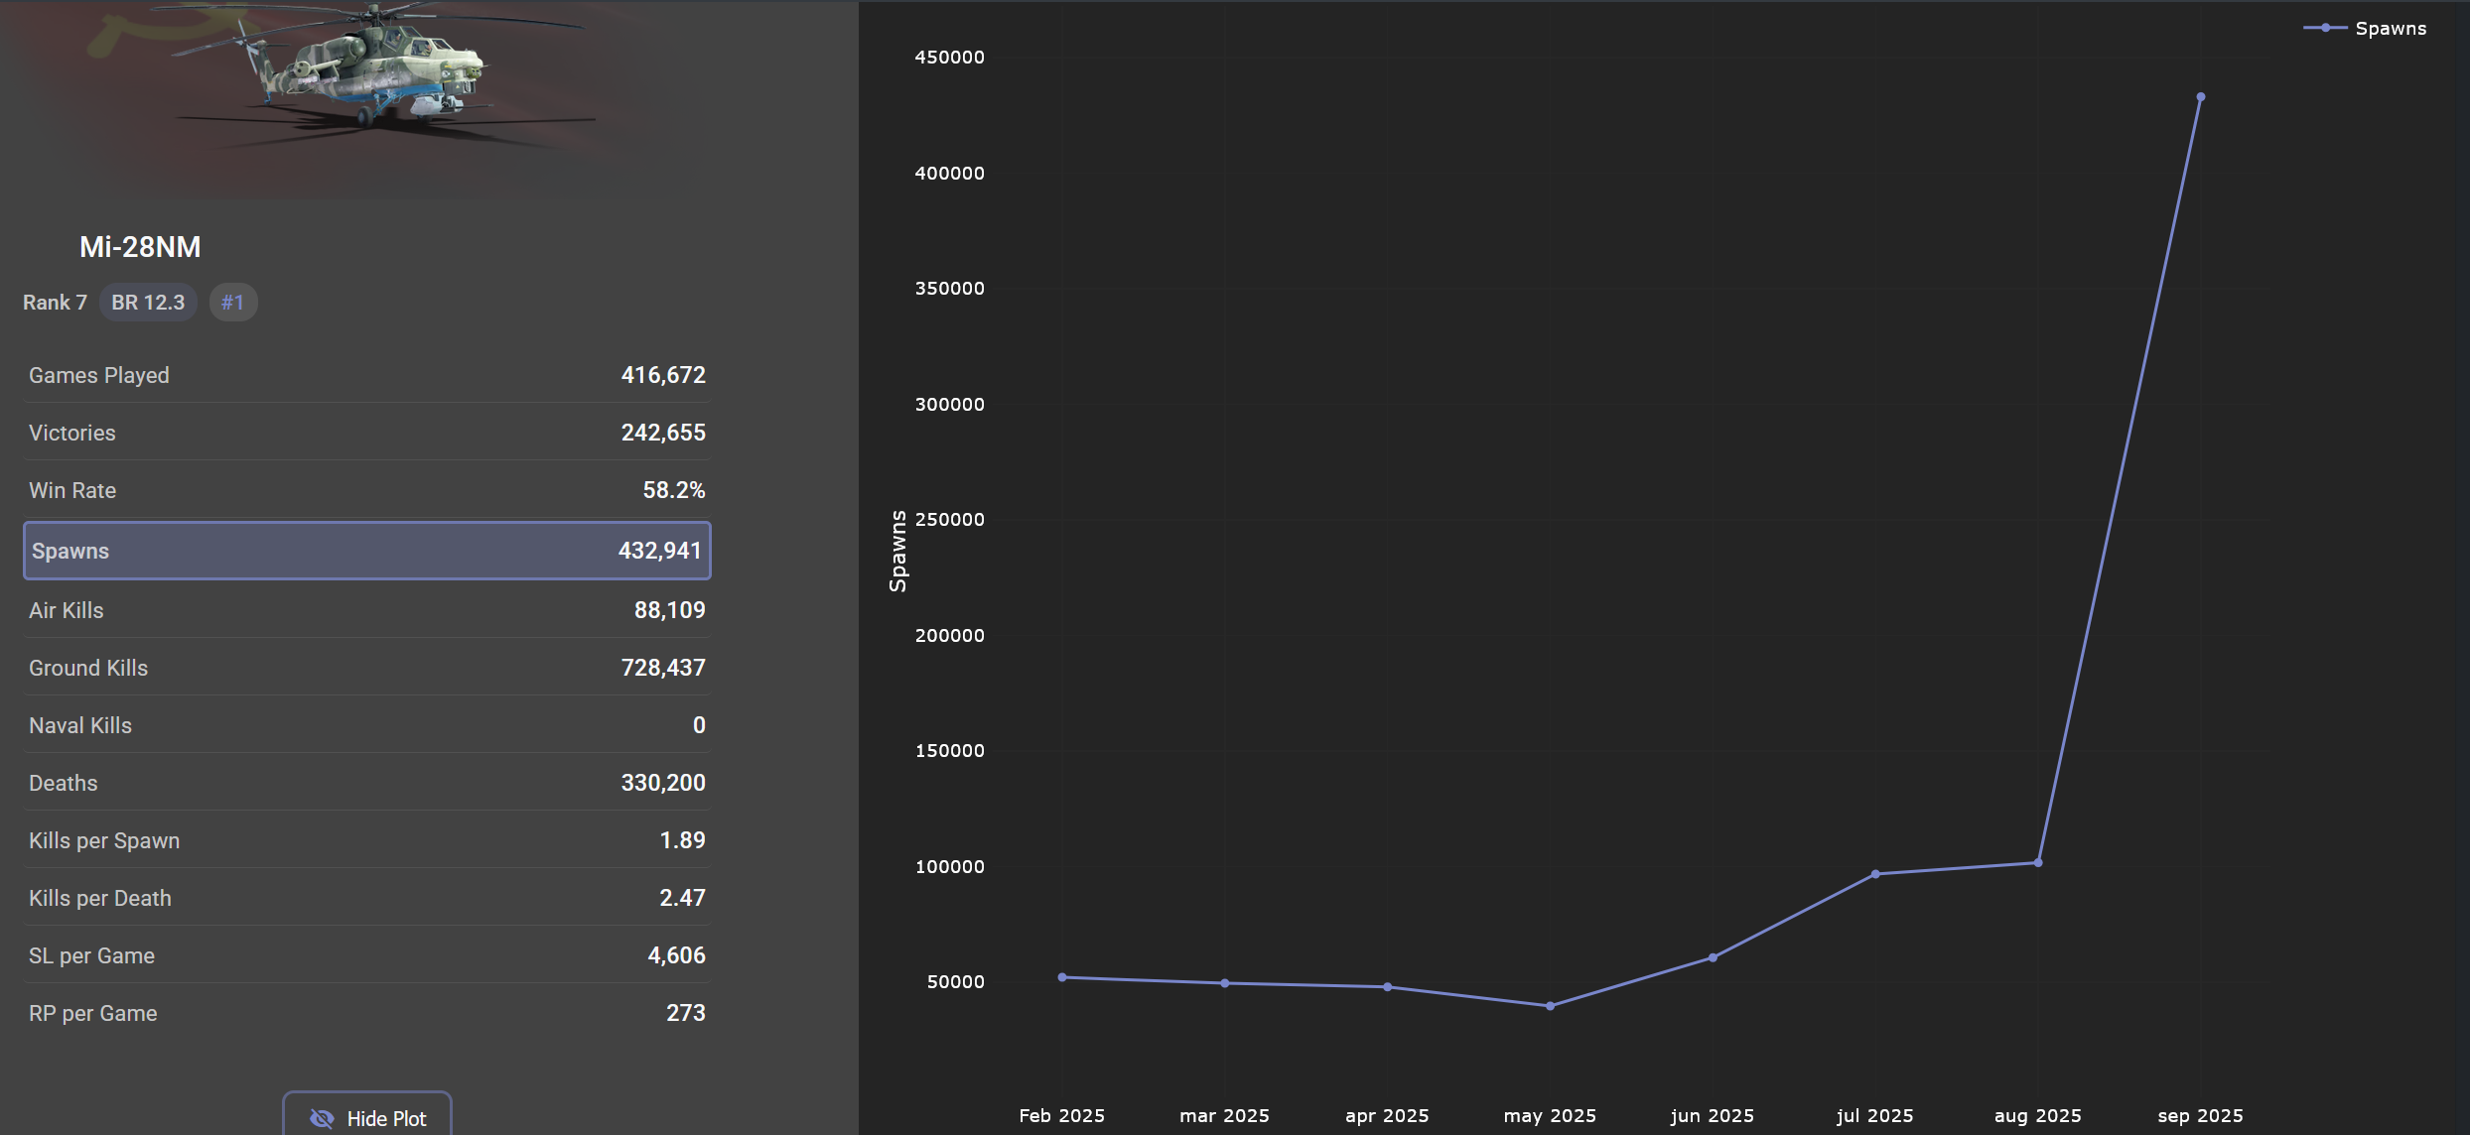Click the Mi-28NM vehicle title

140,247
